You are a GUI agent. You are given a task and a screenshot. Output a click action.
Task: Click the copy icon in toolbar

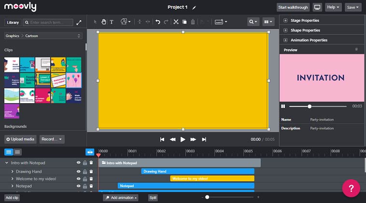(184, 22)
